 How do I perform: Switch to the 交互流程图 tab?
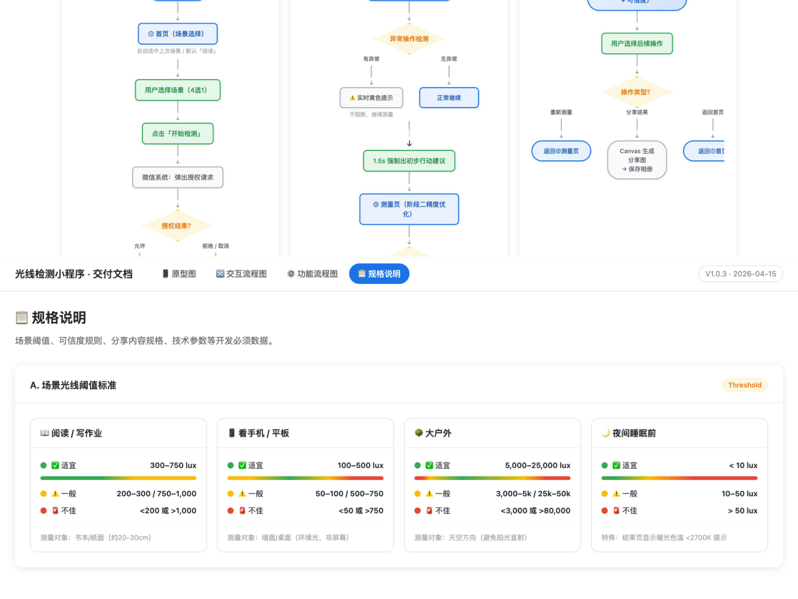tap(241, 274)
